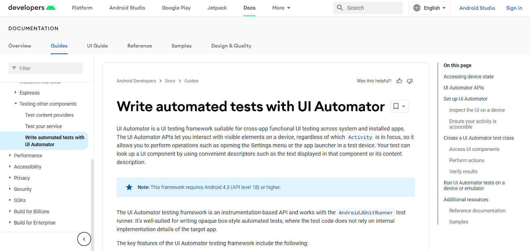Click the filter icon in sidebar
Screen dimensions: 530x251
click(x=14, y=68)
